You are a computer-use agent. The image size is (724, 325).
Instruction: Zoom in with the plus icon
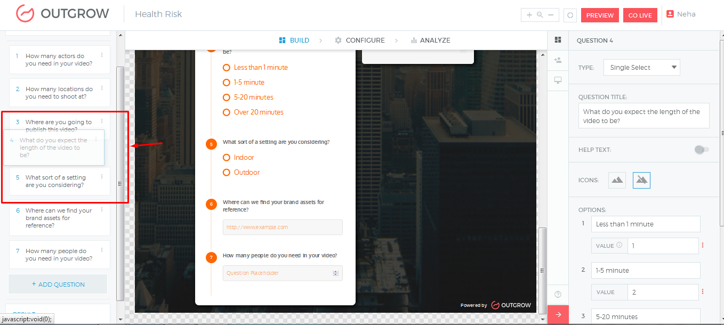[x=529, y=15]
